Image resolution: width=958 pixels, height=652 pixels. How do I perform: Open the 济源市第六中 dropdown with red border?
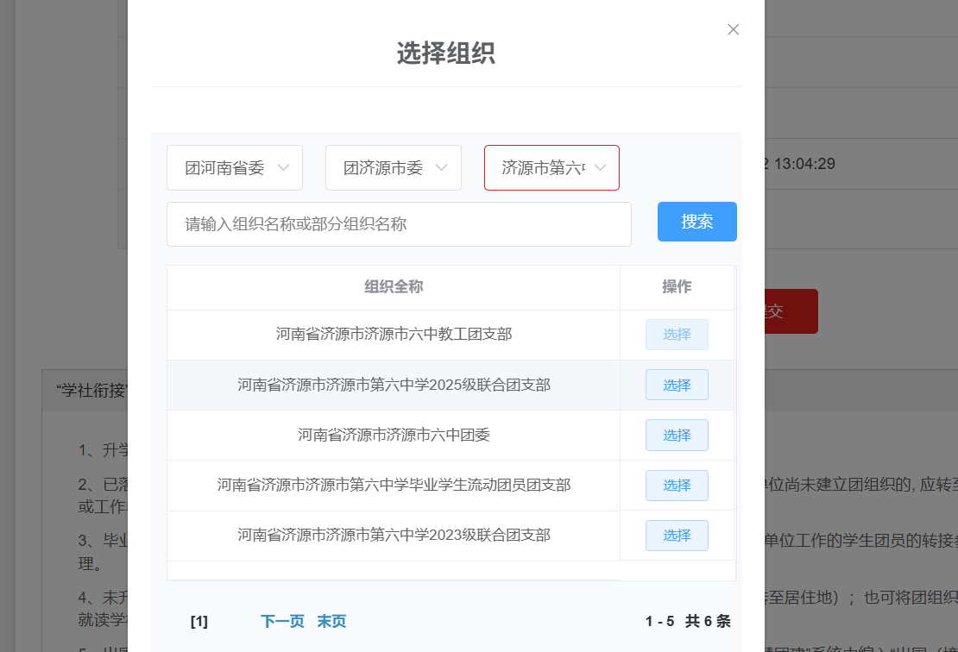point(551,167)
